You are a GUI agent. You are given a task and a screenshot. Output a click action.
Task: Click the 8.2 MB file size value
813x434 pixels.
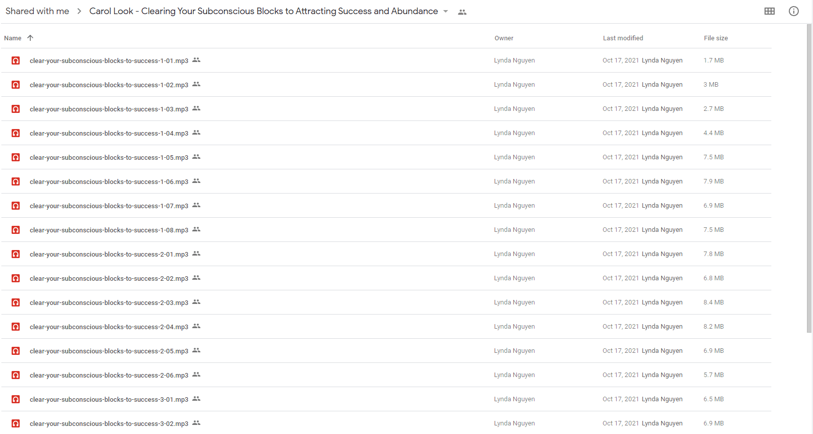pyautogui.click(x=714, y=327)
